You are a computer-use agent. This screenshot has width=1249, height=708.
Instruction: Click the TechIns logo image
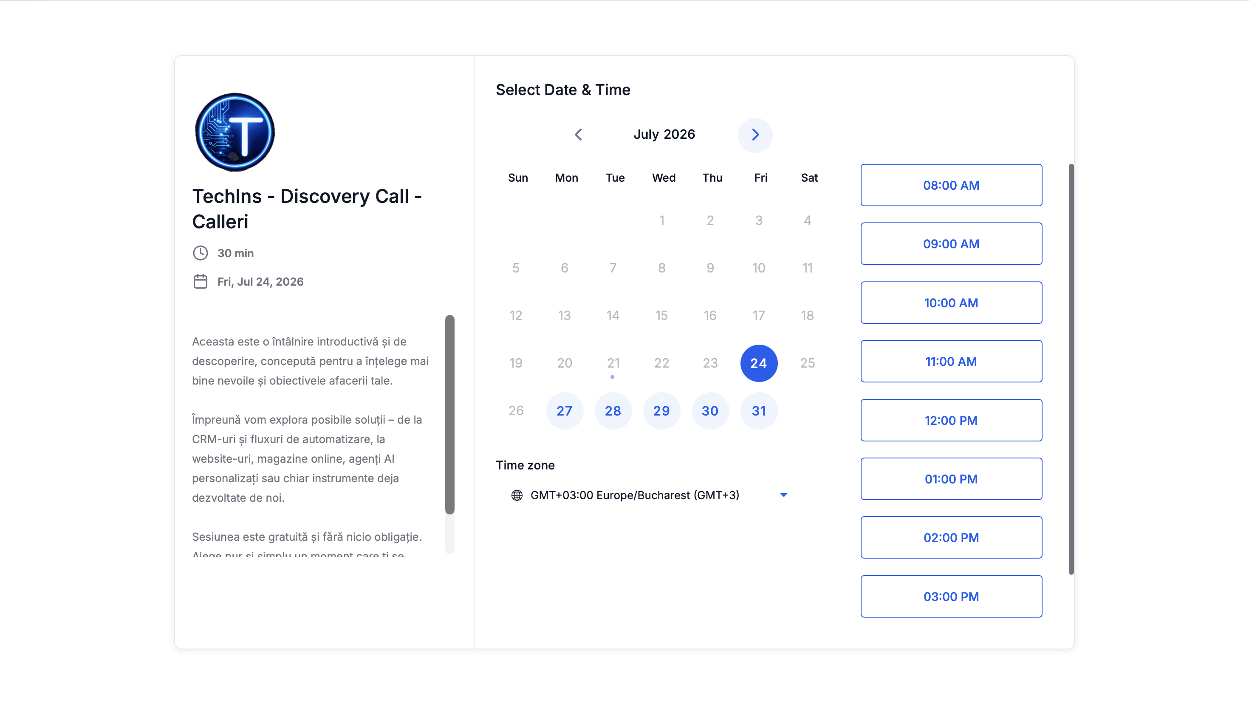click(x=235, y=132)
